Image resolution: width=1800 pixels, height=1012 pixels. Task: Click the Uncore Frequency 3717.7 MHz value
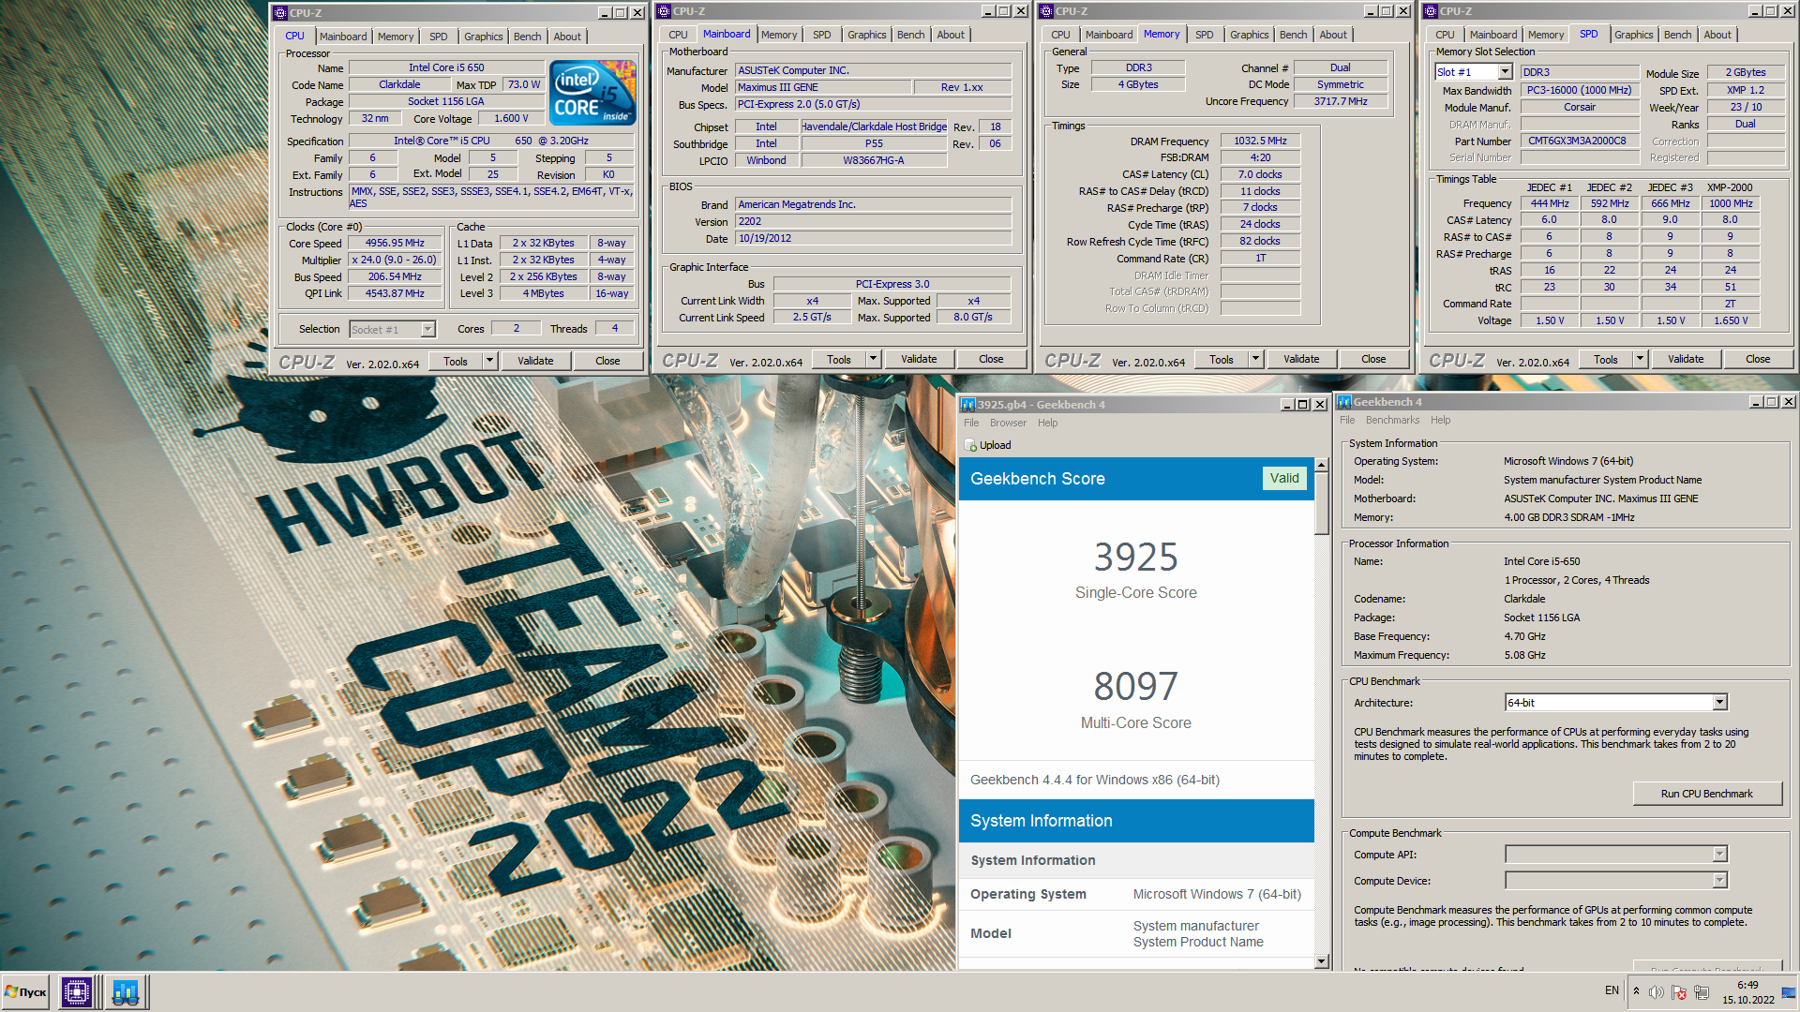[1341, 101]
